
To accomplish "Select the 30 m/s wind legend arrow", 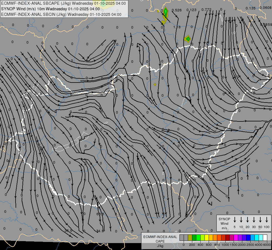I will 254,220.
